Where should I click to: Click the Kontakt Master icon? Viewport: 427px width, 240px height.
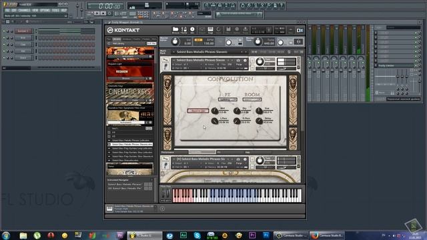(184, 30)
